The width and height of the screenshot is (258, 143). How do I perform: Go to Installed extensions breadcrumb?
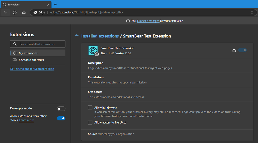[x=100, y=36]
